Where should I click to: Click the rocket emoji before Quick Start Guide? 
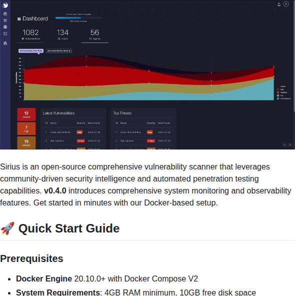click(7, 228)
